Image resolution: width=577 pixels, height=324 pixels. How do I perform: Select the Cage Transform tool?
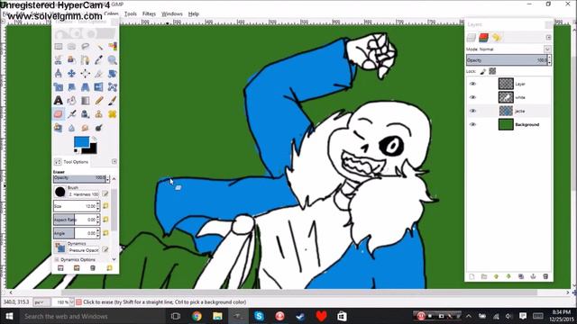pyautogui.click(x=112, y=87)
